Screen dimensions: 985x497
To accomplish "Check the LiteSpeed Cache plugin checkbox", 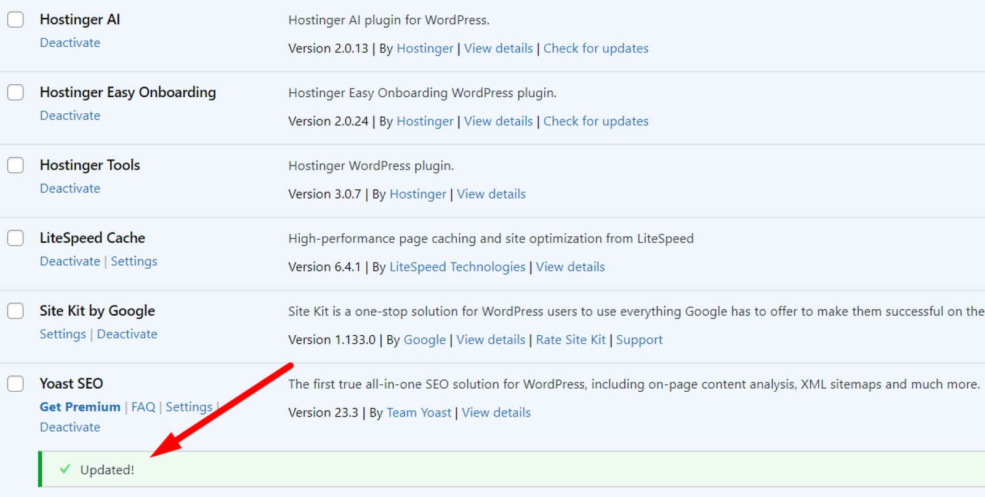I will 15,238.
